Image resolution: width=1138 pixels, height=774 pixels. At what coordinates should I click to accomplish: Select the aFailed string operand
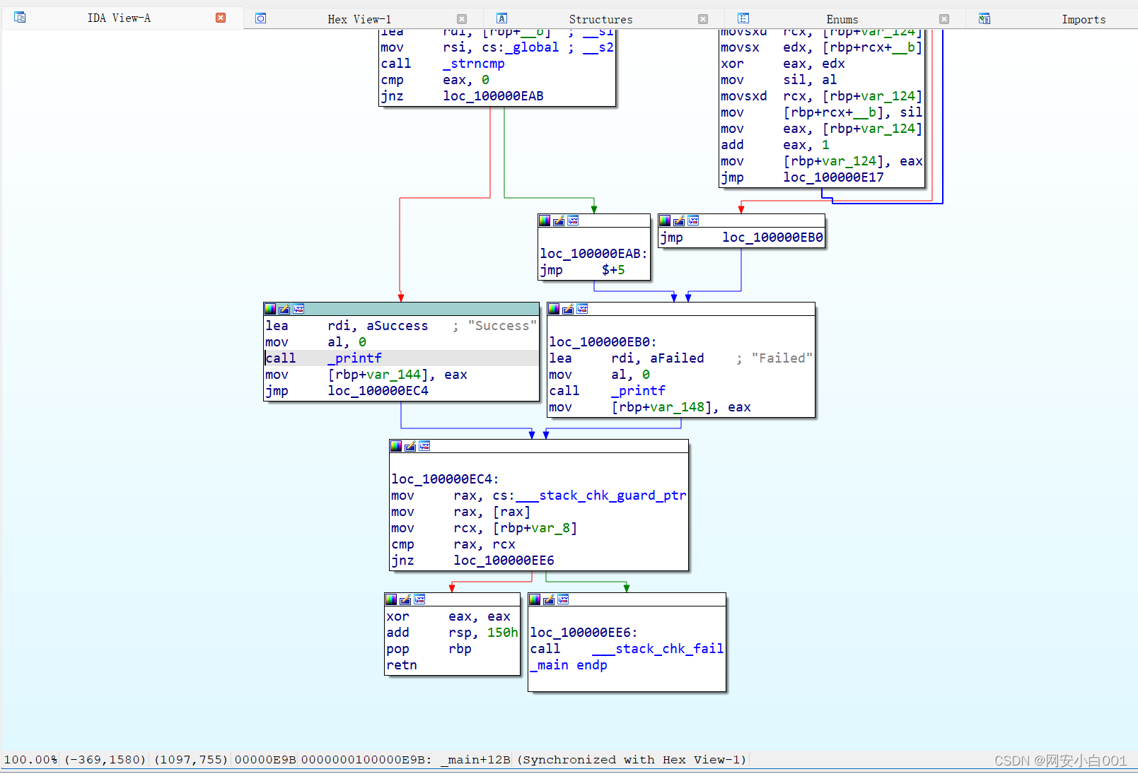(x=677, y=358)
